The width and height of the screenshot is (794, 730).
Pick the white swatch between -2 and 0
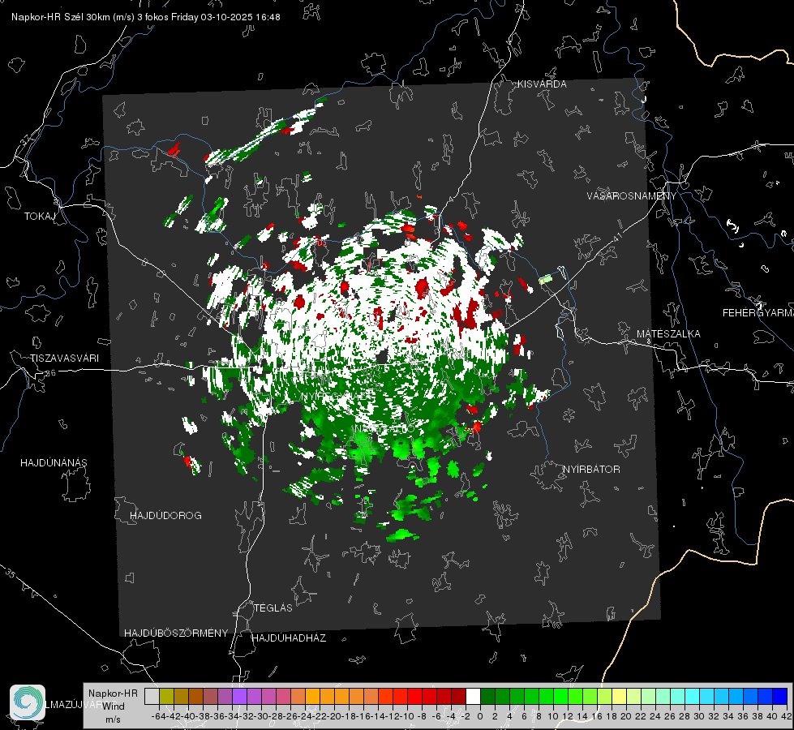(473, 697)
